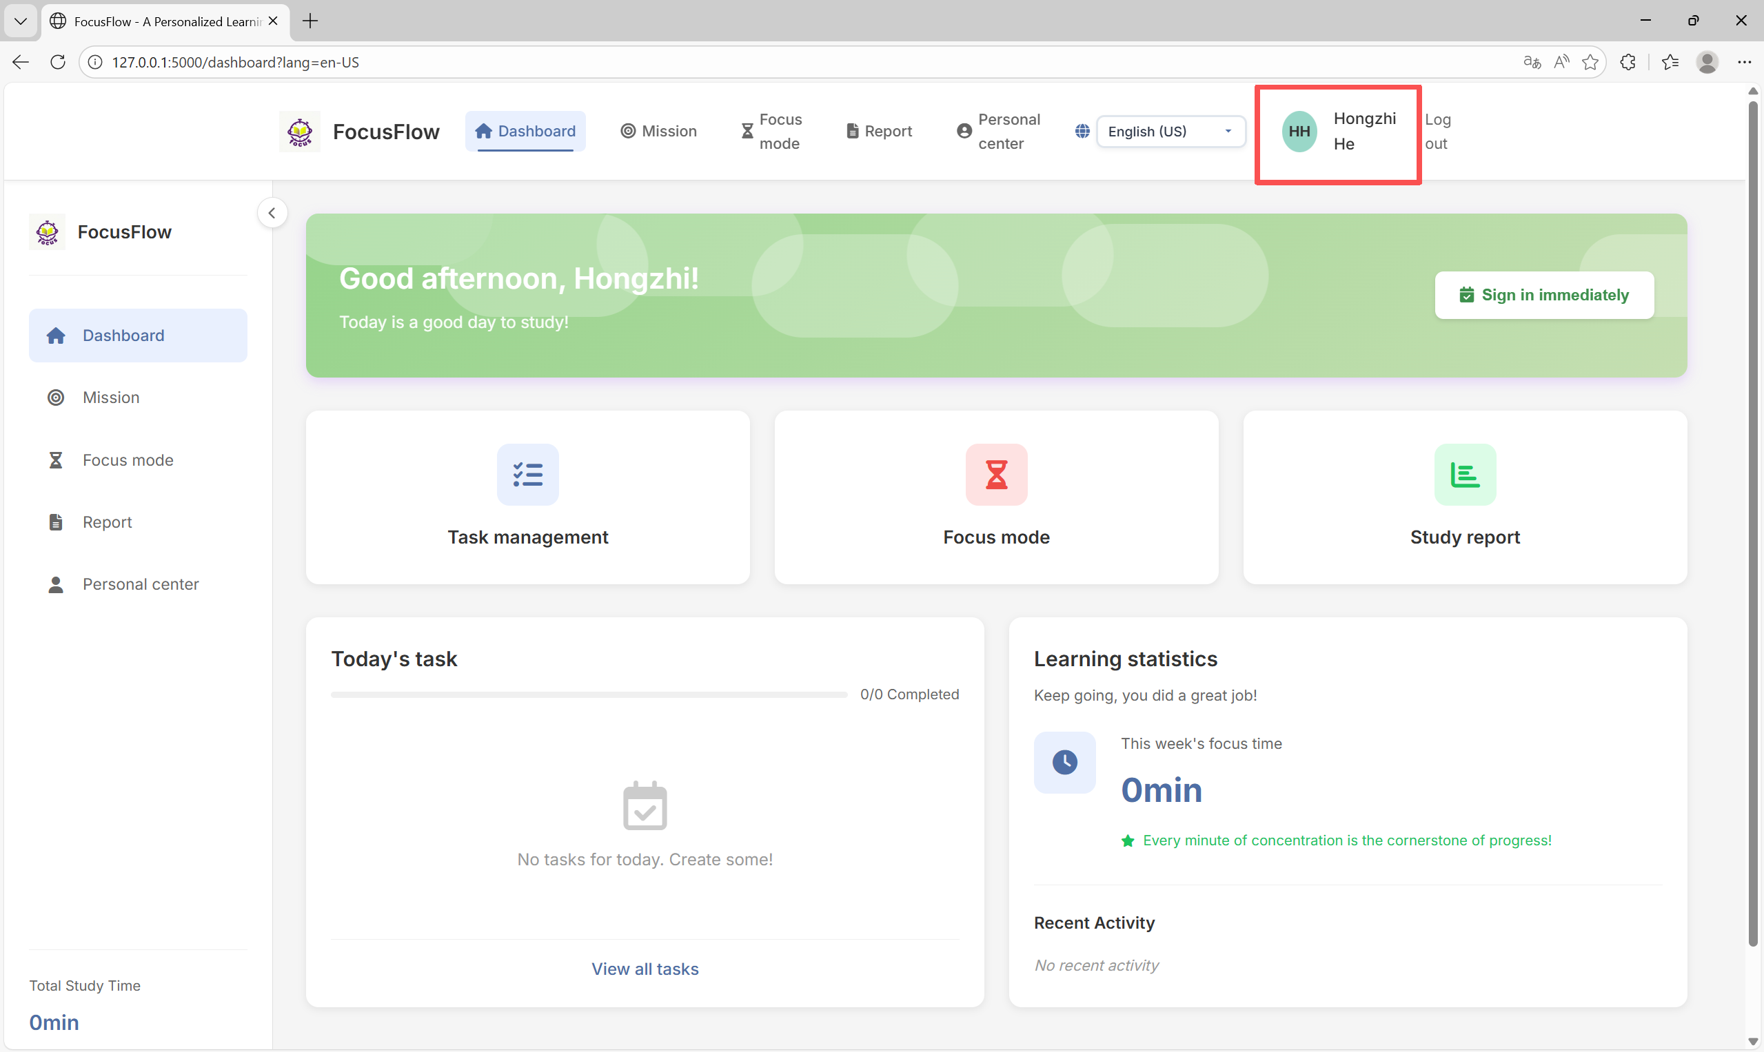Click the browser refresh icon
Screen dimensions: 1764x1052
coord(58,63)
